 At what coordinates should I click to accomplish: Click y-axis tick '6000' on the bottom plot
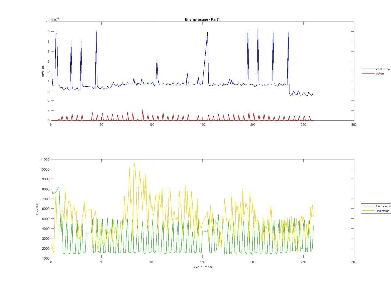point(46,209)
